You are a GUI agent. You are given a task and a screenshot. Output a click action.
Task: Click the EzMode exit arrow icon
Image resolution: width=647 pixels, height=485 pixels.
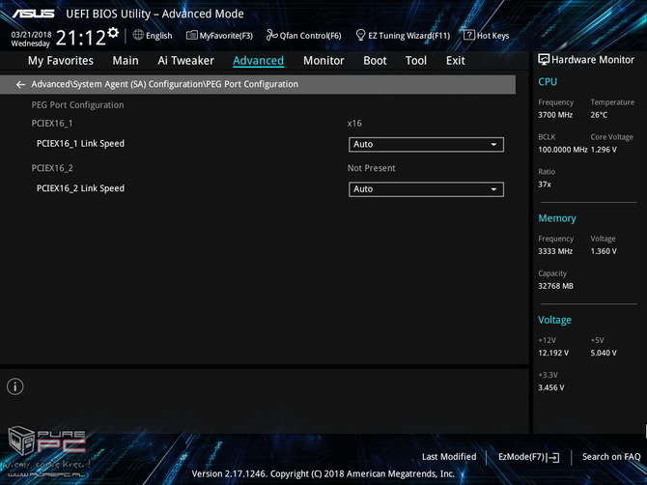coord(553,457)
